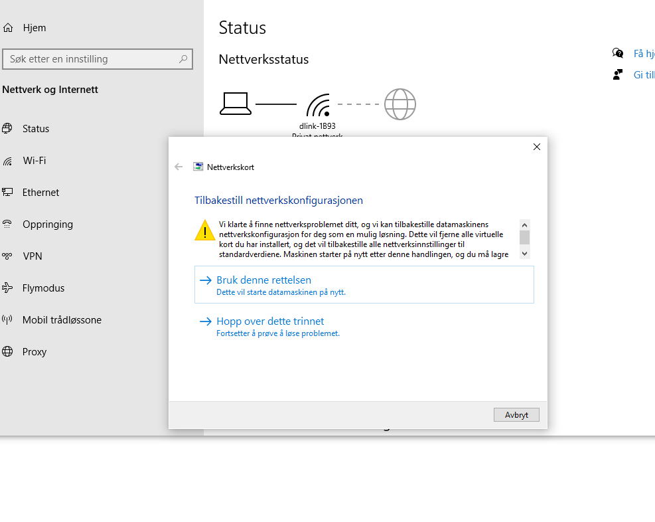Click the back arrow in troubleshooter dialog

click(179, 167)
